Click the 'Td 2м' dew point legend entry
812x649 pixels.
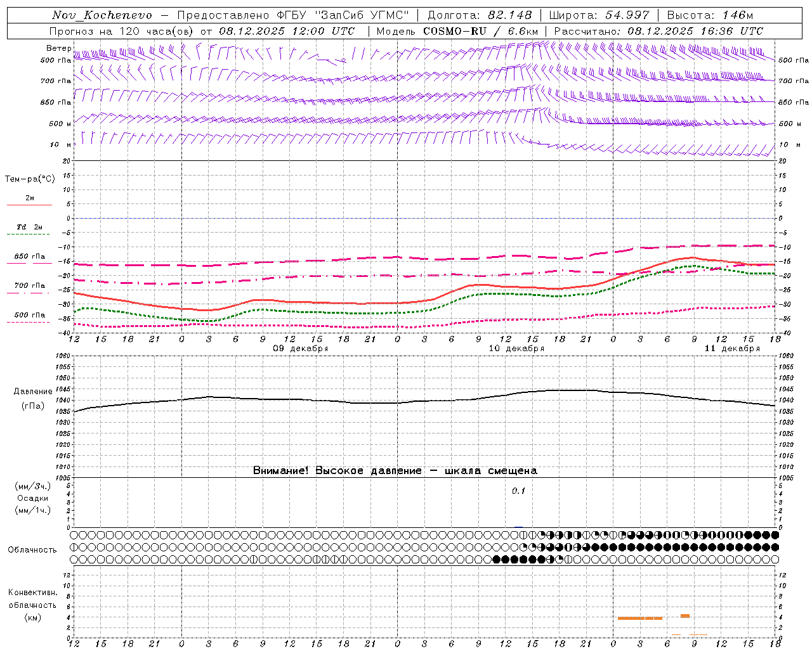(30, 227)
